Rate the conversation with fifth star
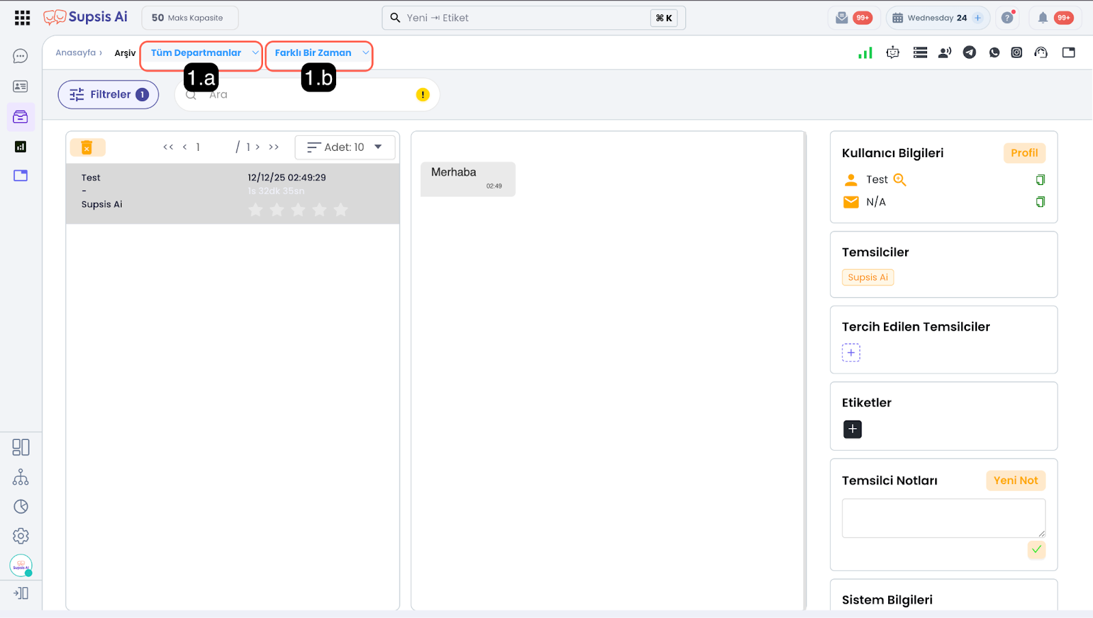This screenshot has height=618, width=1093. (x=341, y=210)
